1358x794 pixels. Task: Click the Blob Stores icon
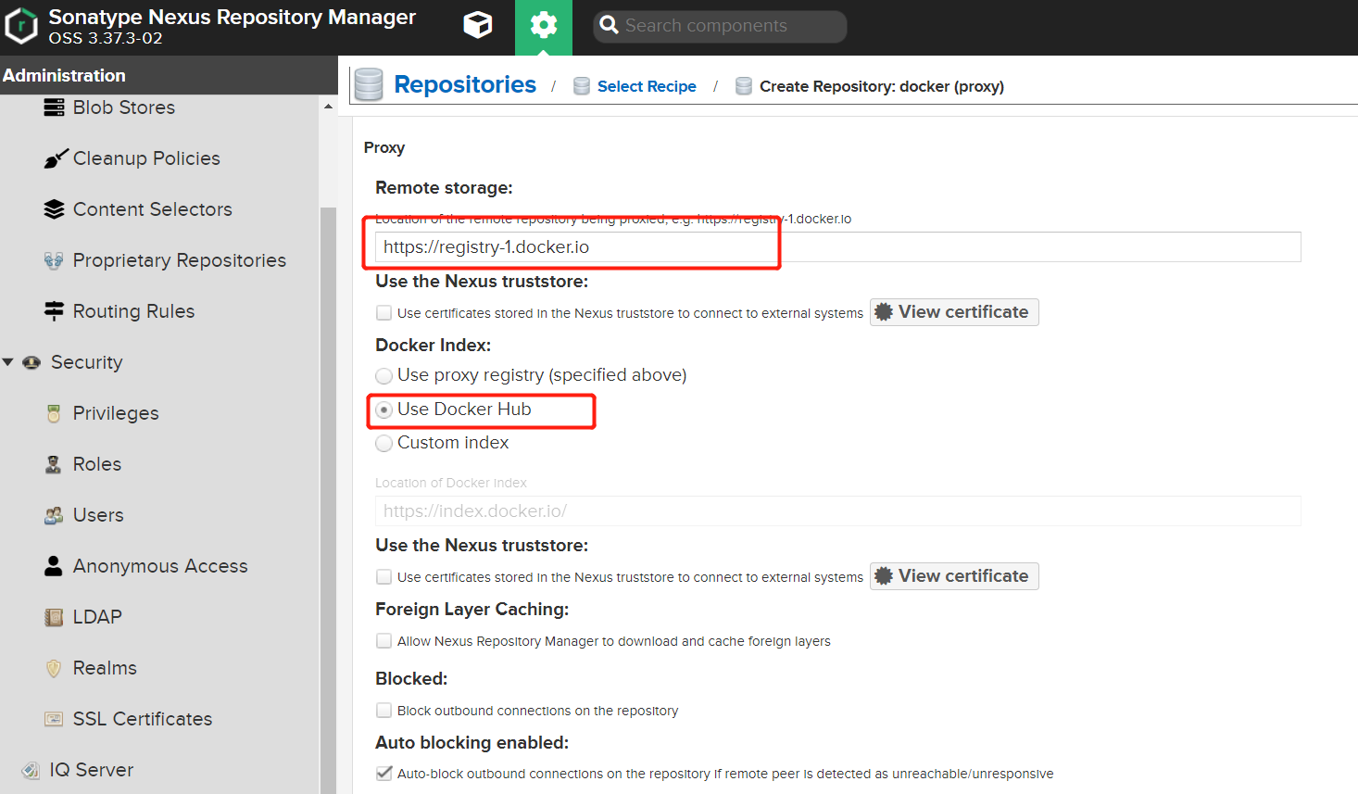(54, 107)
